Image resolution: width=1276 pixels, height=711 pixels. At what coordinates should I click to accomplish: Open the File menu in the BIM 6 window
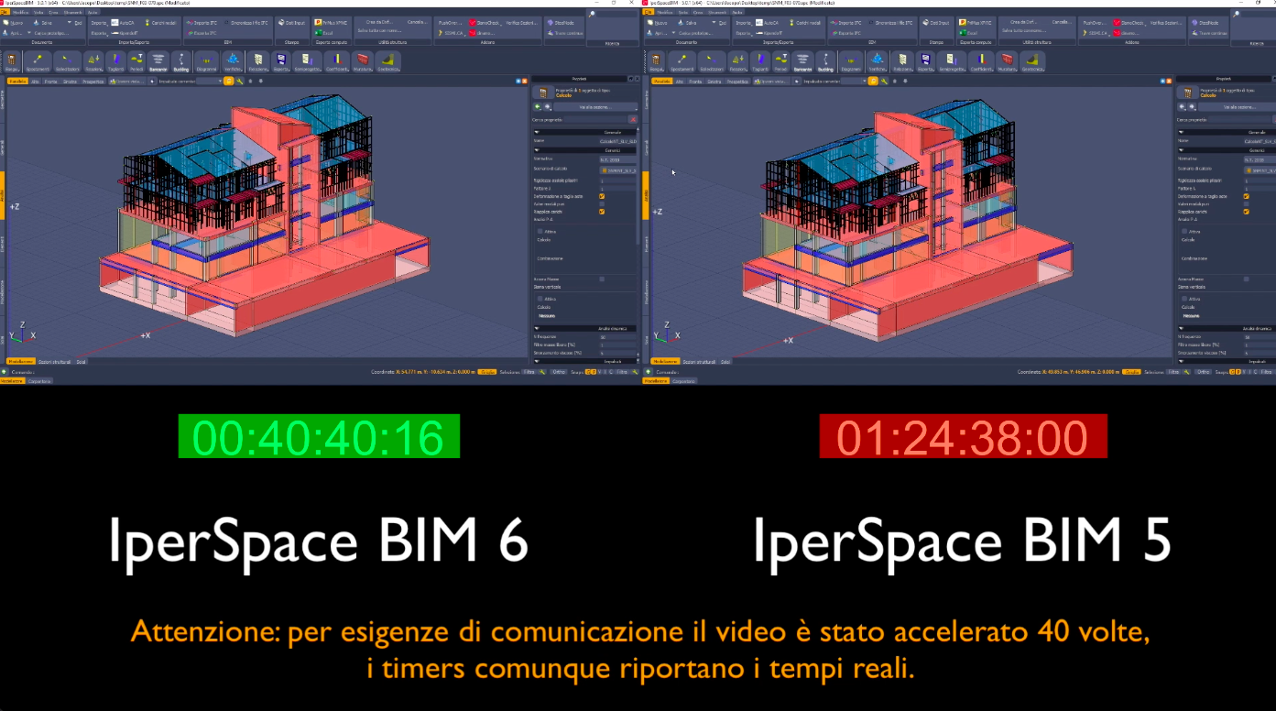[x=5, y=12]
